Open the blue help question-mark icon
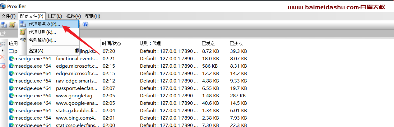Viewport: 394px width, 127px height. 86,24
